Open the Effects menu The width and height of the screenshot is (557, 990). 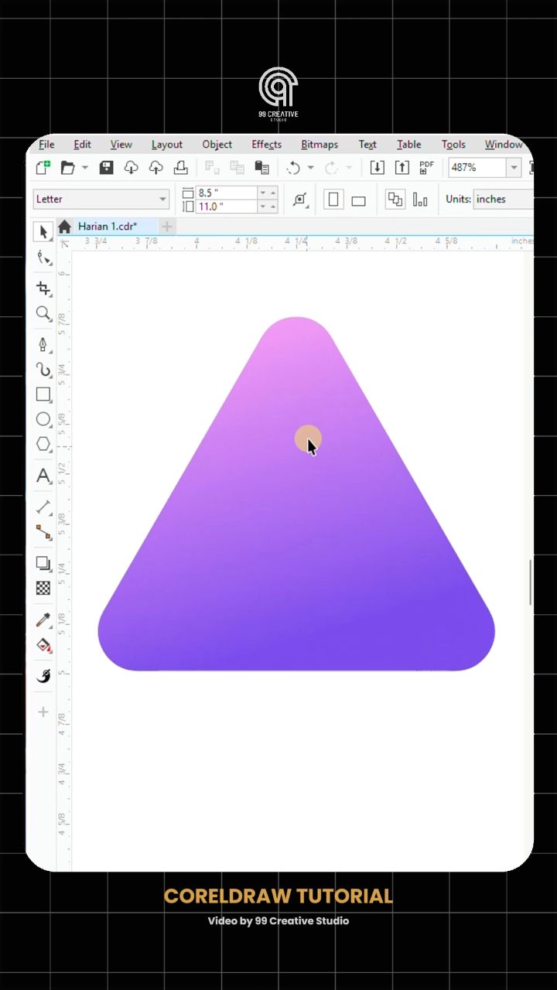click(267, 144)
